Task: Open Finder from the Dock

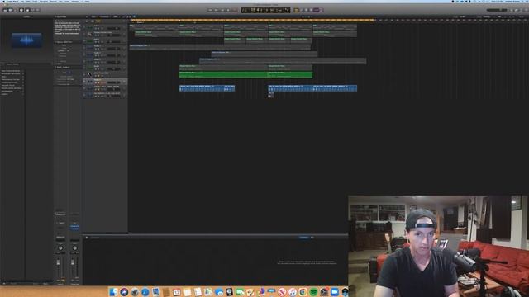Action: (x=113, y=291)
